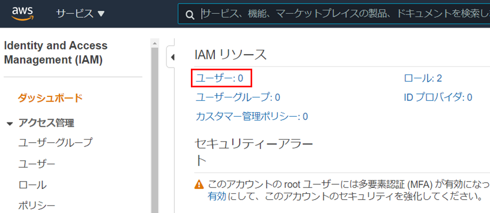The height and width of the screenshot is (213, 490).
Task: Click the 有効 link in MFA alert
Action: pyautogui.click(x=216, y=196)
